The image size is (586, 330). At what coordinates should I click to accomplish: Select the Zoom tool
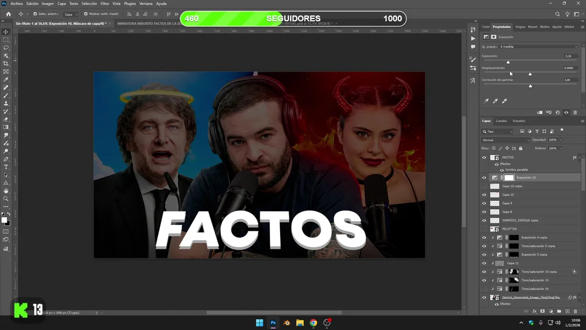[6, 198]
